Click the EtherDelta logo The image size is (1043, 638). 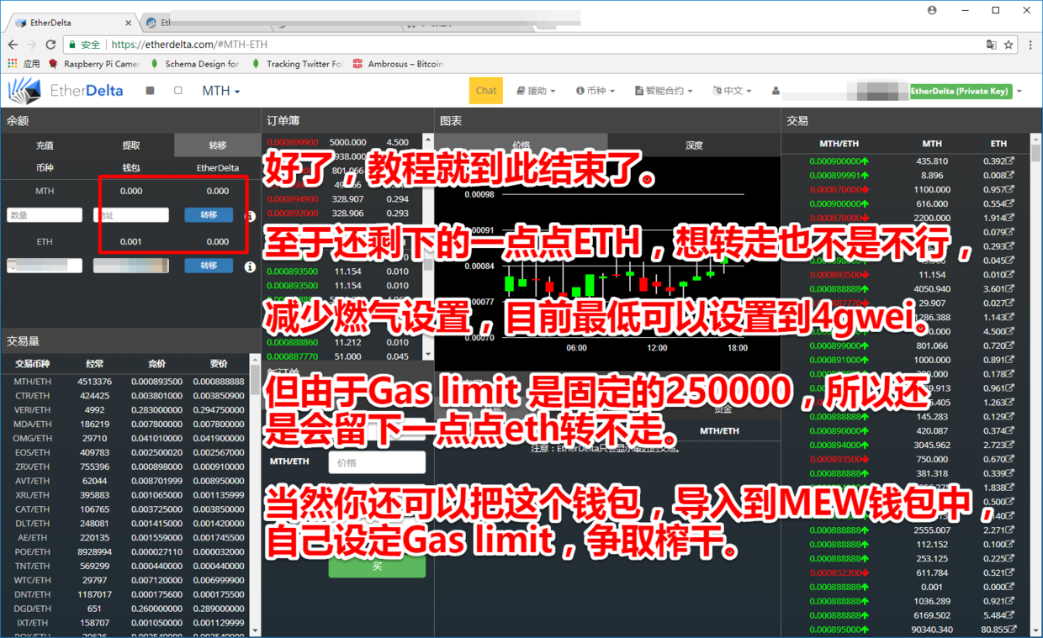tap(66, 90)
